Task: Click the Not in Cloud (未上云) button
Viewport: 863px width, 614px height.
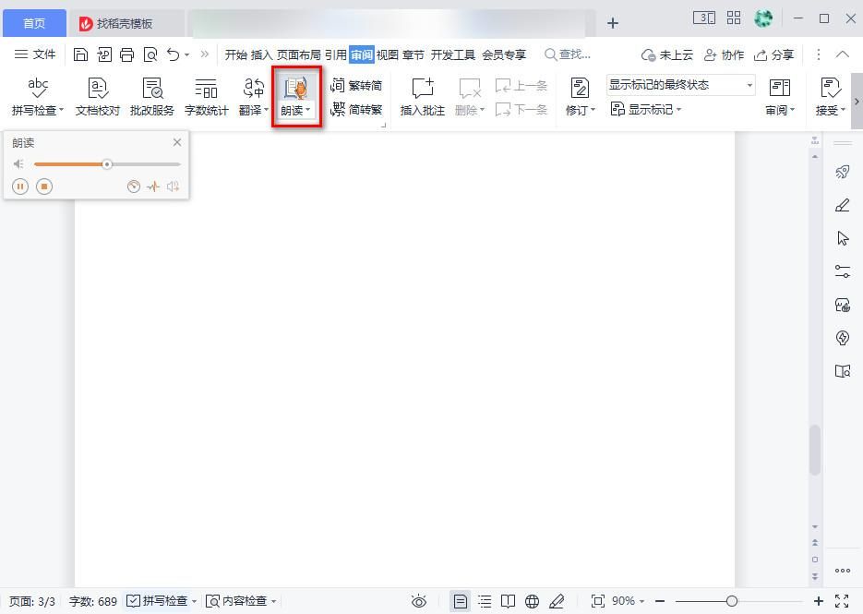Action: click(667, 54)
